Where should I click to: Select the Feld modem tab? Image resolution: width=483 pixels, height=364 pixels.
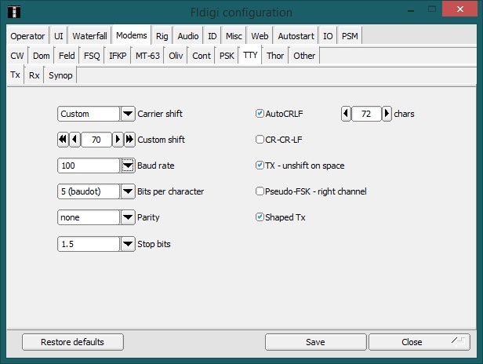click(x=67, y=56)
